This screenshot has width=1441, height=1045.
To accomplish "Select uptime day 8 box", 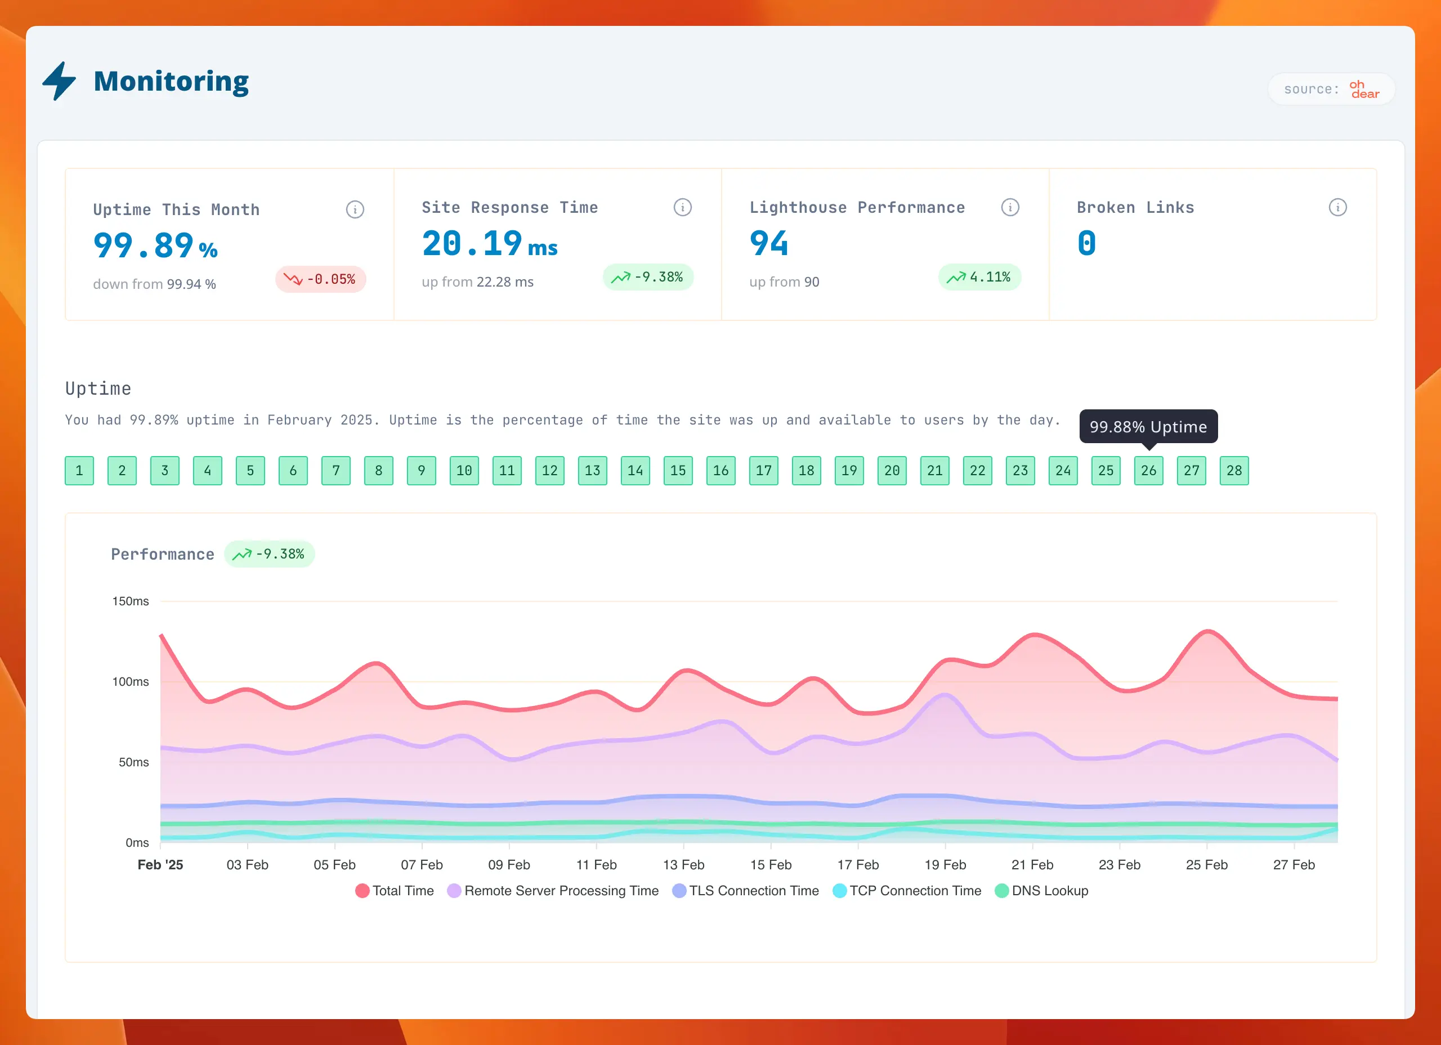I will 379,470.
